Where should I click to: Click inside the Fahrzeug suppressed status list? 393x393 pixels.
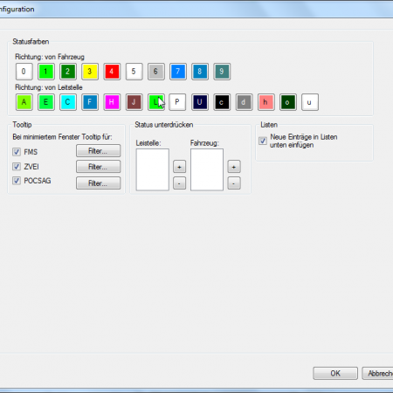pyautogui.click(x=207, y=169)
